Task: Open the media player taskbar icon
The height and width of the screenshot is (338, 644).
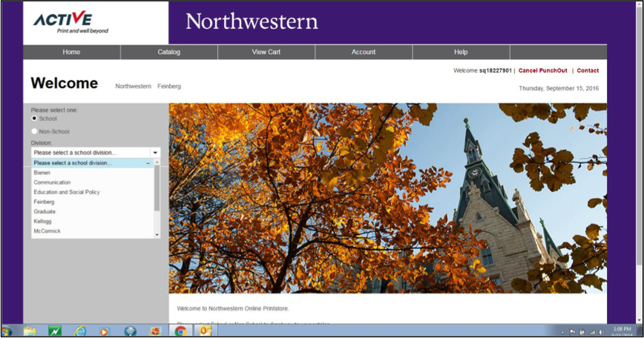Action: coord(105,331)
